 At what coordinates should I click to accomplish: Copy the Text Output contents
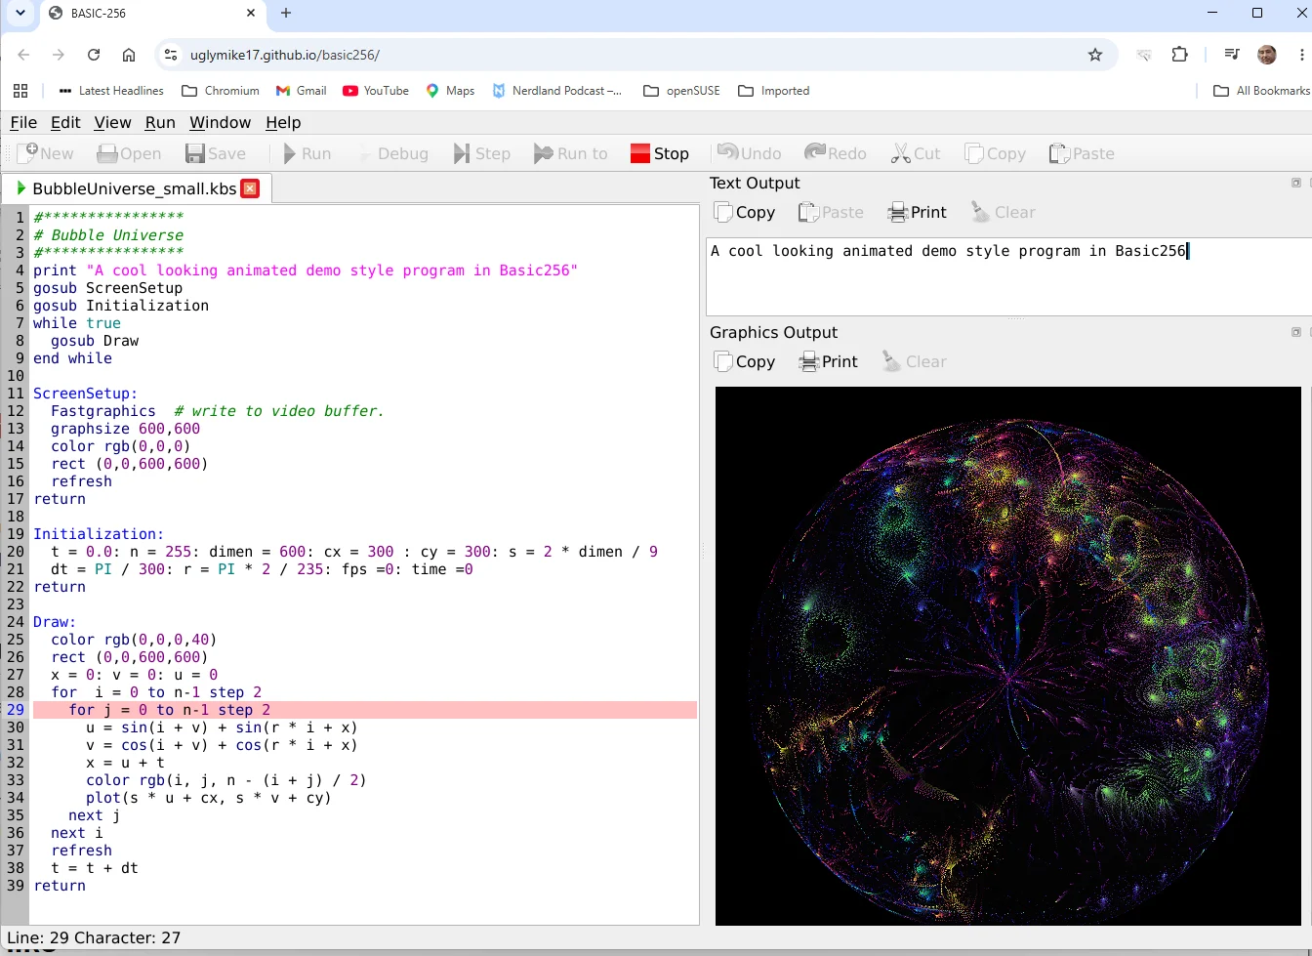click(x=745, y=212)
